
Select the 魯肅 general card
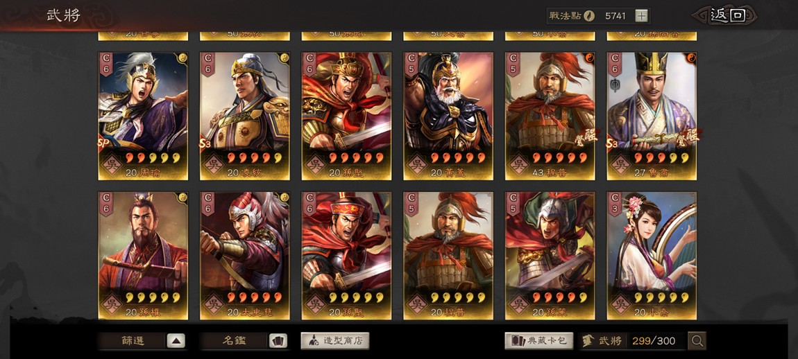click(652, 116)
